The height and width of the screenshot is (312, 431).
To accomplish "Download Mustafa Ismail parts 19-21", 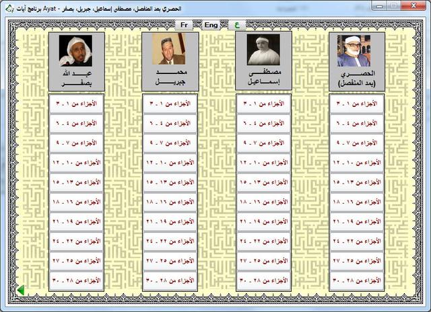I will tap(263, 221).
